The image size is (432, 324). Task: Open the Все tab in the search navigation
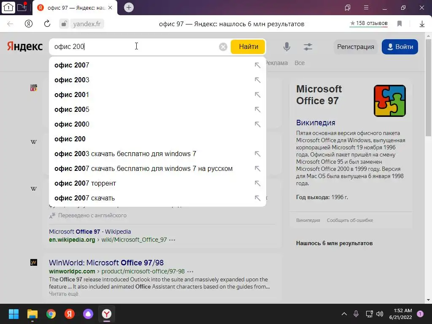coord(300,63)
